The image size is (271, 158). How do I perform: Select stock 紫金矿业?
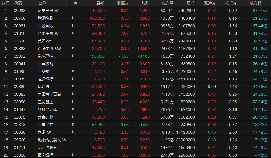pyautogui.click(x=45, y=117)
